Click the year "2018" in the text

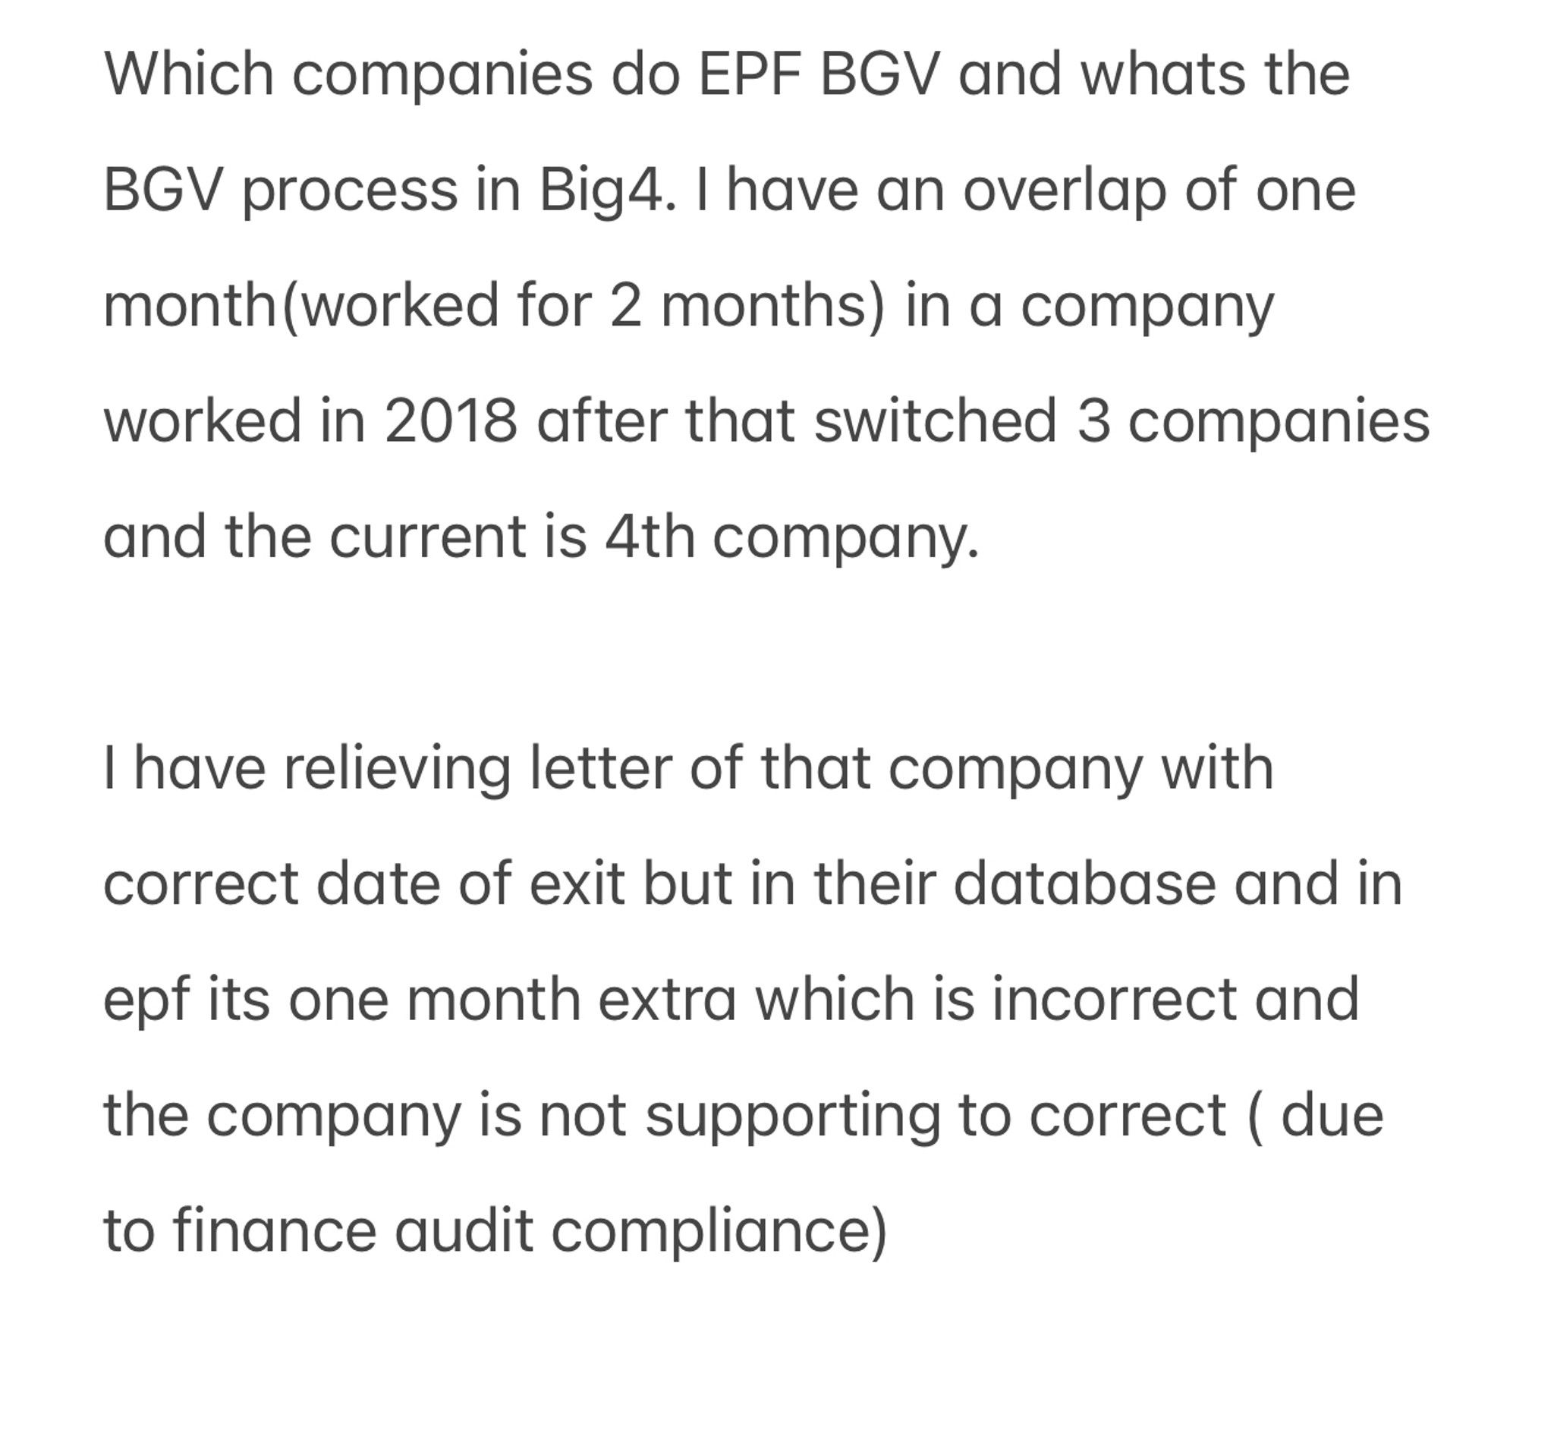coord(451,421)
